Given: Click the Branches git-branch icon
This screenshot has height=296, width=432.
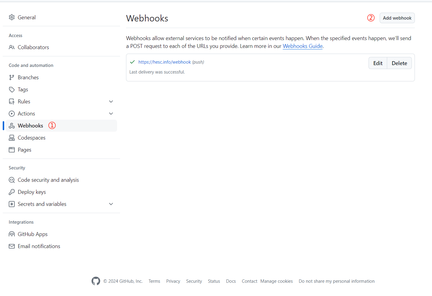Looking at the screenshot, I should tap(12, 77).
